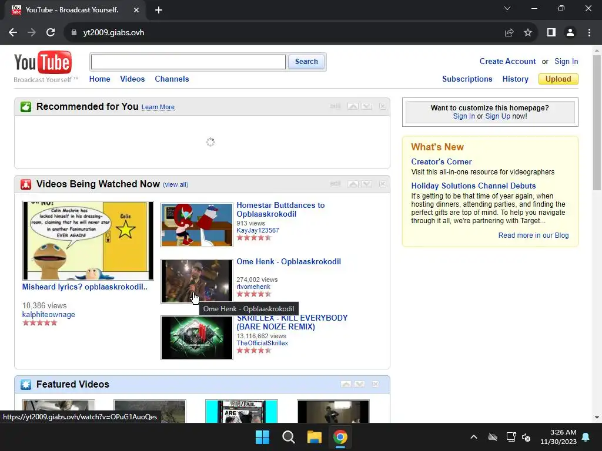Open Holiday Solutions Channel Debuts link
This screenshot has height=451, width=602.
[x=473, y=186]
